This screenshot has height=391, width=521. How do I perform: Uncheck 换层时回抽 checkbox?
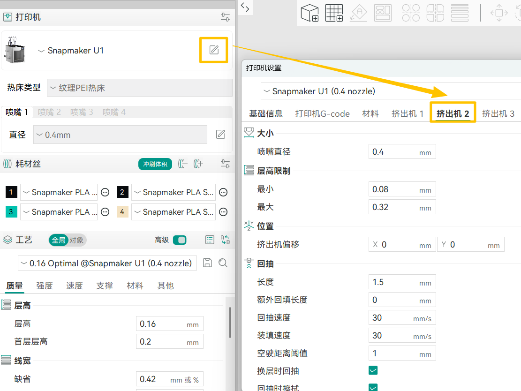[x=373, y=370]
